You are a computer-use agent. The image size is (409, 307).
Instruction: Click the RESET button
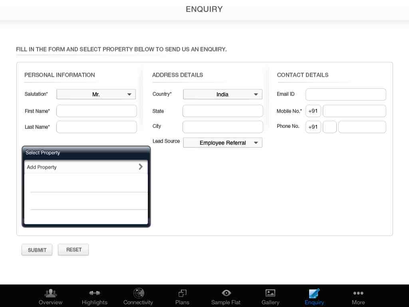(x=73, y=250)
